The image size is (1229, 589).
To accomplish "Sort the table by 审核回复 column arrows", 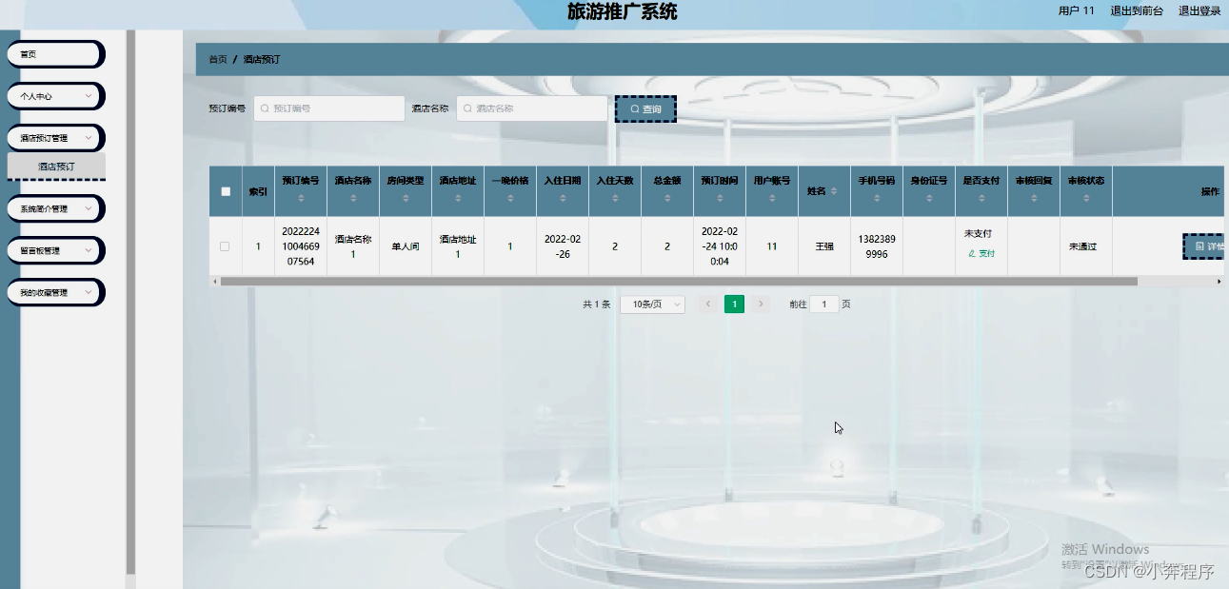I will (1034, 198).
